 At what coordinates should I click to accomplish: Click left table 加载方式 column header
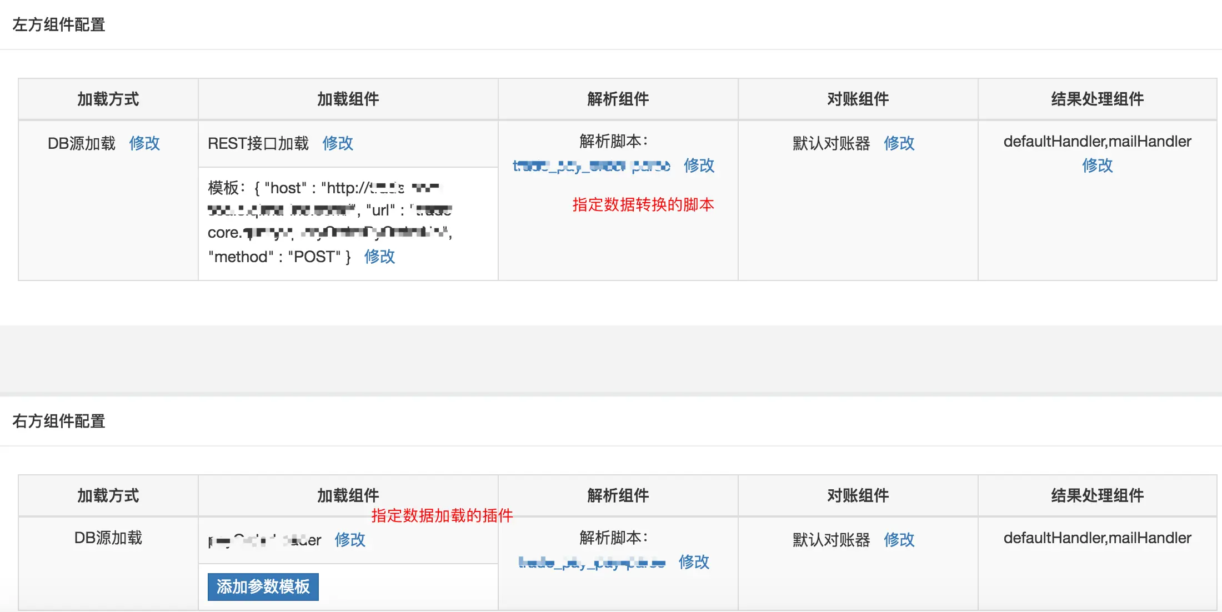108,99
